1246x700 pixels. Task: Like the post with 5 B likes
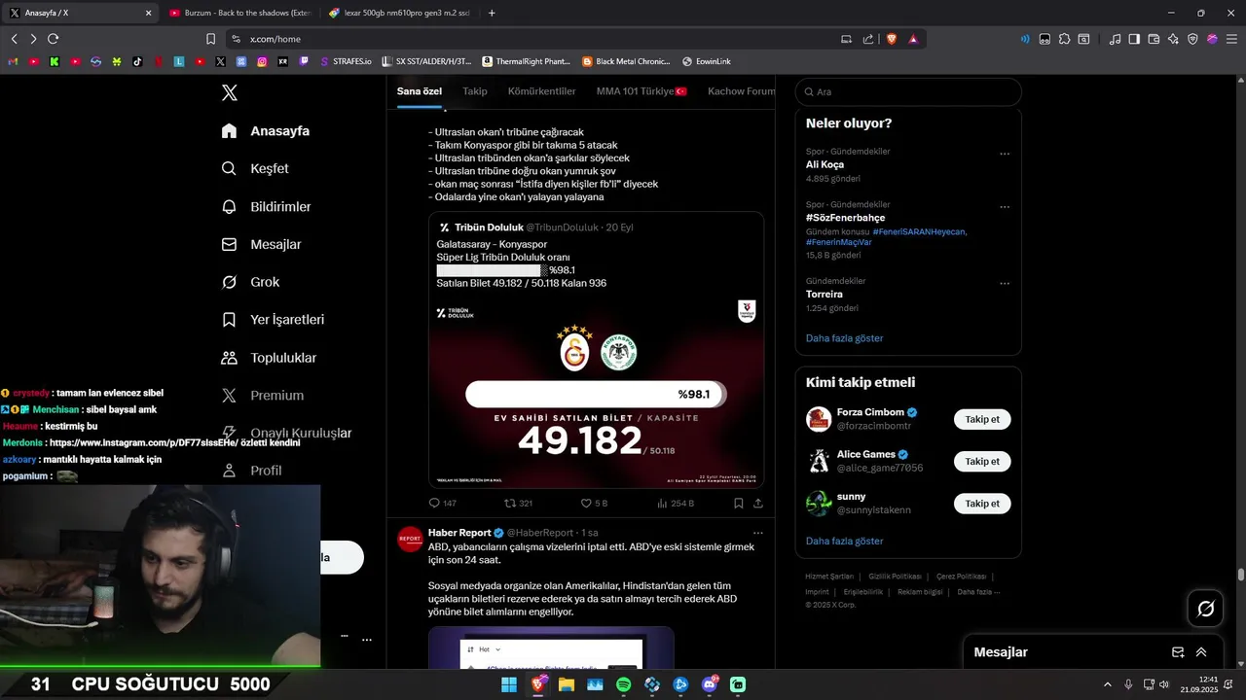pos(594,504)
